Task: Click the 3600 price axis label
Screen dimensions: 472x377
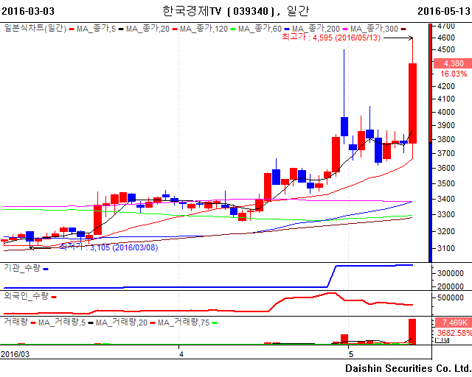Action: [x=446, y=168]
